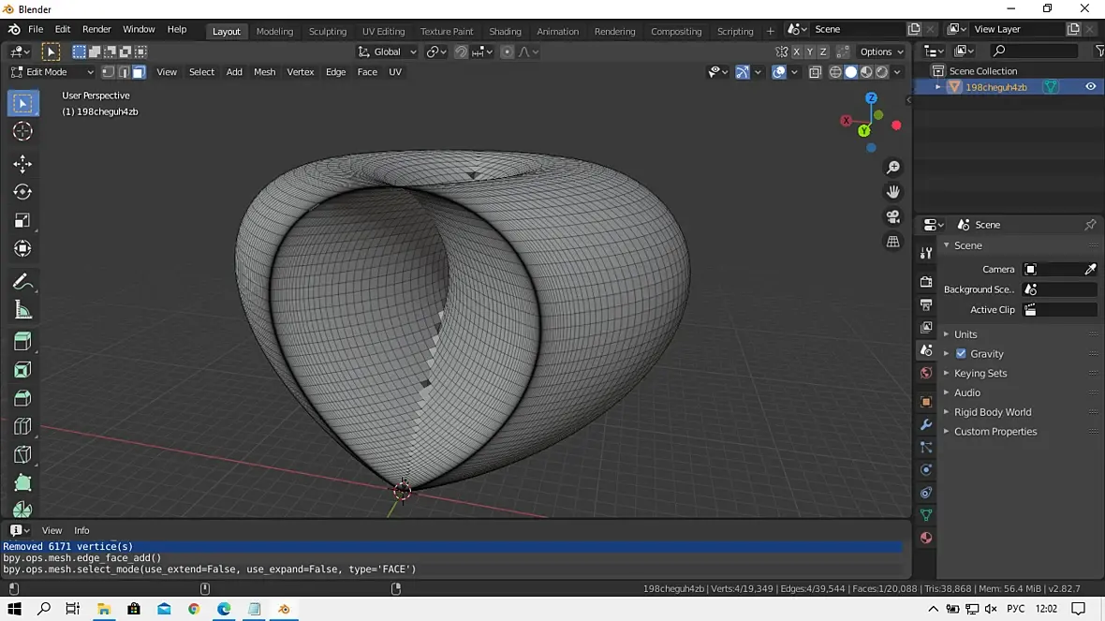Enable face select mode
Image resolution: width=1105 pixels, height=621 pixels.
point(139,72)
